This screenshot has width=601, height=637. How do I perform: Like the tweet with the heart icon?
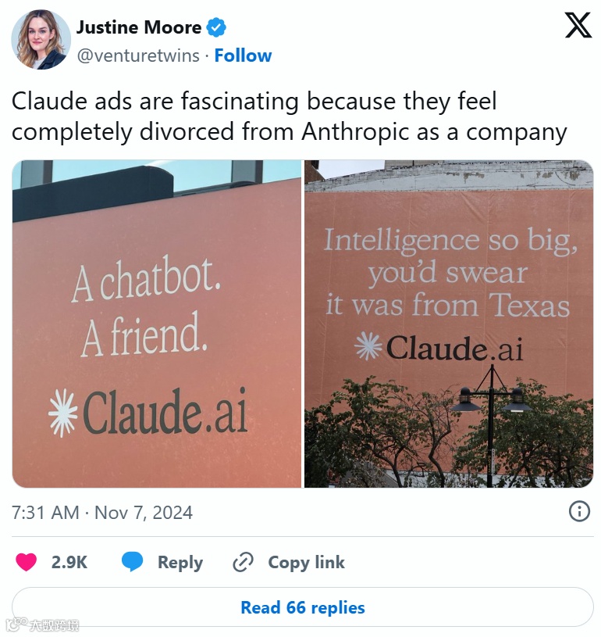[26, 562]
